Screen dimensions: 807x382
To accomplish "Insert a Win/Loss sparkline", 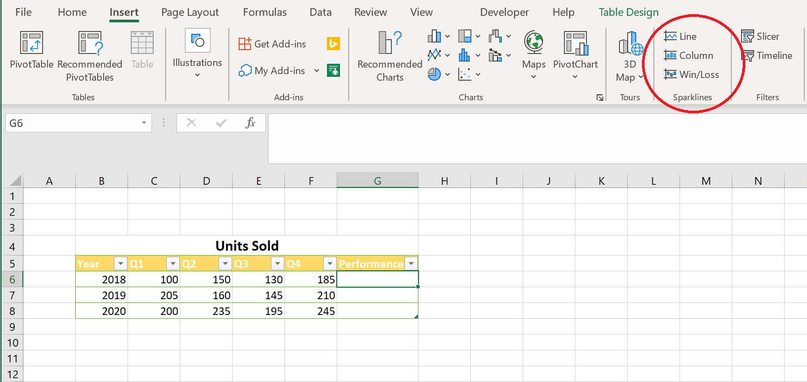I will coord(691,75).
